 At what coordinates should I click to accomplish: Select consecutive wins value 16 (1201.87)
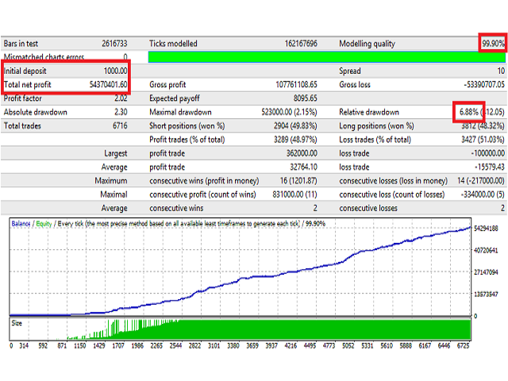point(298,181)
